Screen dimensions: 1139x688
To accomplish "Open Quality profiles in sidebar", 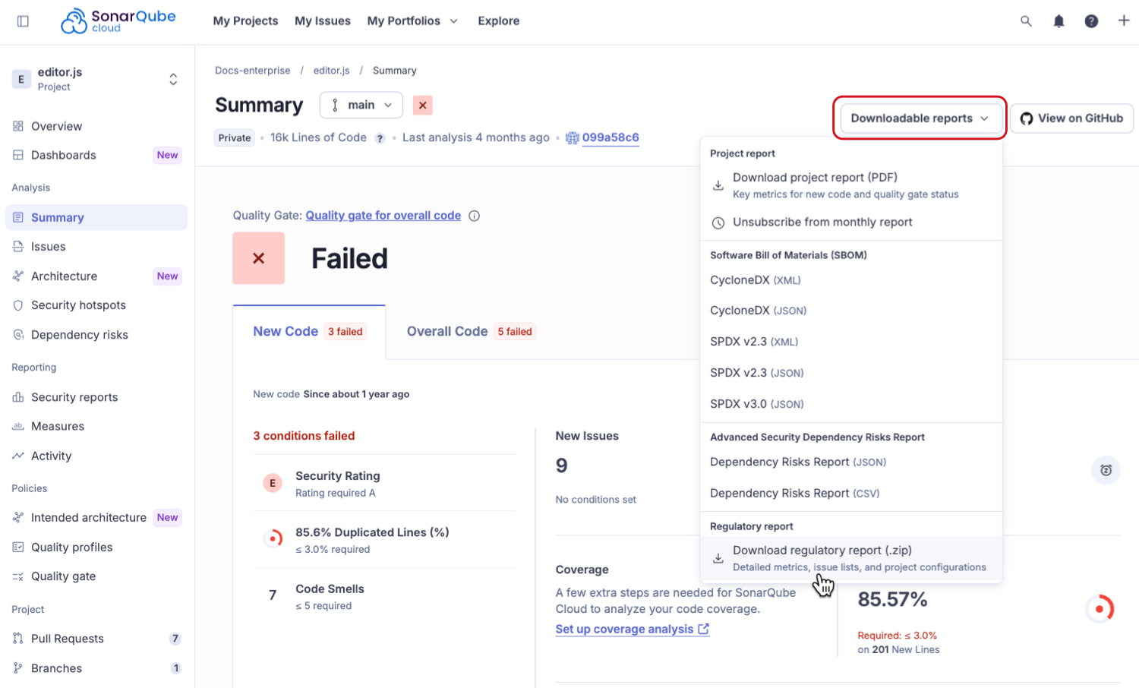I will pyautogui.click(x=96, y=548).
